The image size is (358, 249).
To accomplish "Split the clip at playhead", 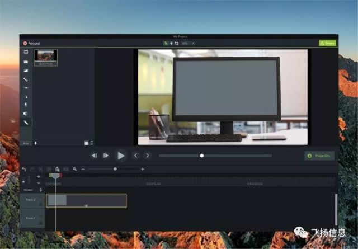I will coord(66,170).
